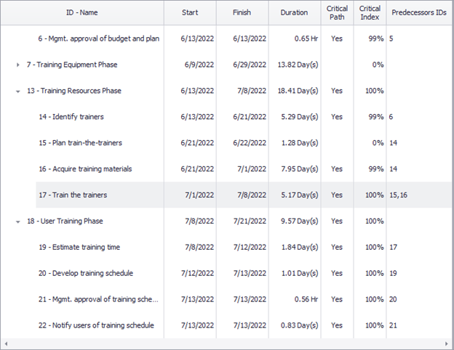The height and width of the screenshot is (350, 454).
Task: Select task 19 - Estimate training time
Action: click(x=86, y=248)
